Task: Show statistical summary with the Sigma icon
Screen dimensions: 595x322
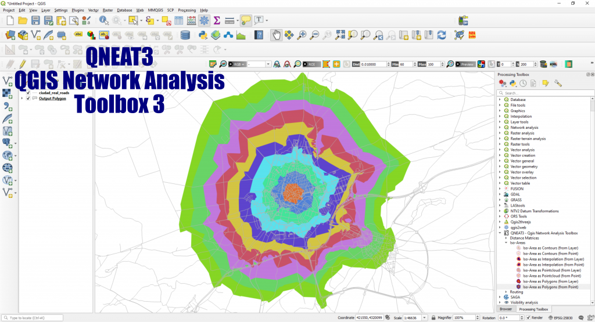Action: click(217, 20)
